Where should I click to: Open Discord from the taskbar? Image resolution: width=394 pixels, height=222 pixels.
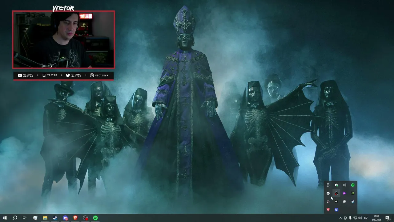coord(65,218)
